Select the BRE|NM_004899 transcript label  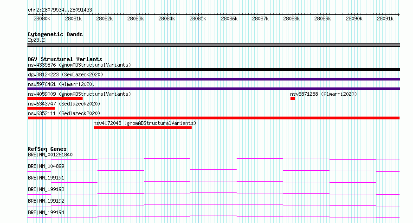[x=46, y=166]
